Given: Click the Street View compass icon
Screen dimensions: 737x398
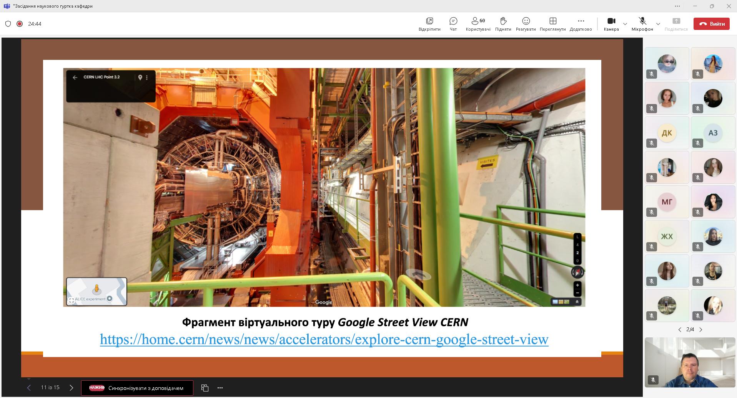Looking at the screenshot, I should [577, 272].
